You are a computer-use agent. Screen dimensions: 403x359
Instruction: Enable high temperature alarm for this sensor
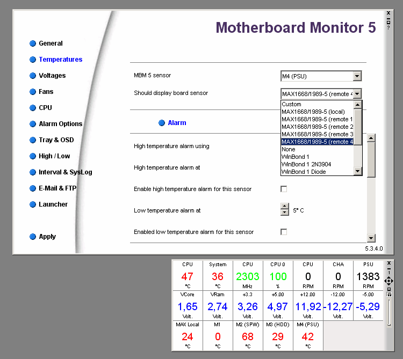tap(284, 189)
